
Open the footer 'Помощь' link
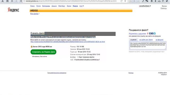tap(131, 73)
